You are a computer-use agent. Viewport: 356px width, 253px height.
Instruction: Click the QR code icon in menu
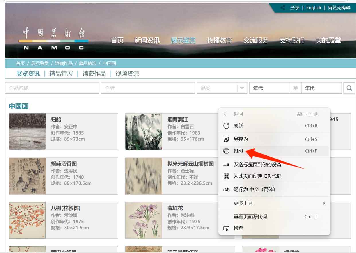point(226,176)
